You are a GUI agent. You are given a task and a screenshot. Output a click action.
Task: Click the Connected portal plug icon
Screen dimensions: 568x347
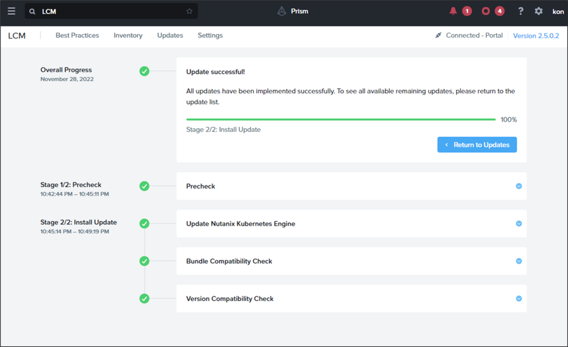438,35
